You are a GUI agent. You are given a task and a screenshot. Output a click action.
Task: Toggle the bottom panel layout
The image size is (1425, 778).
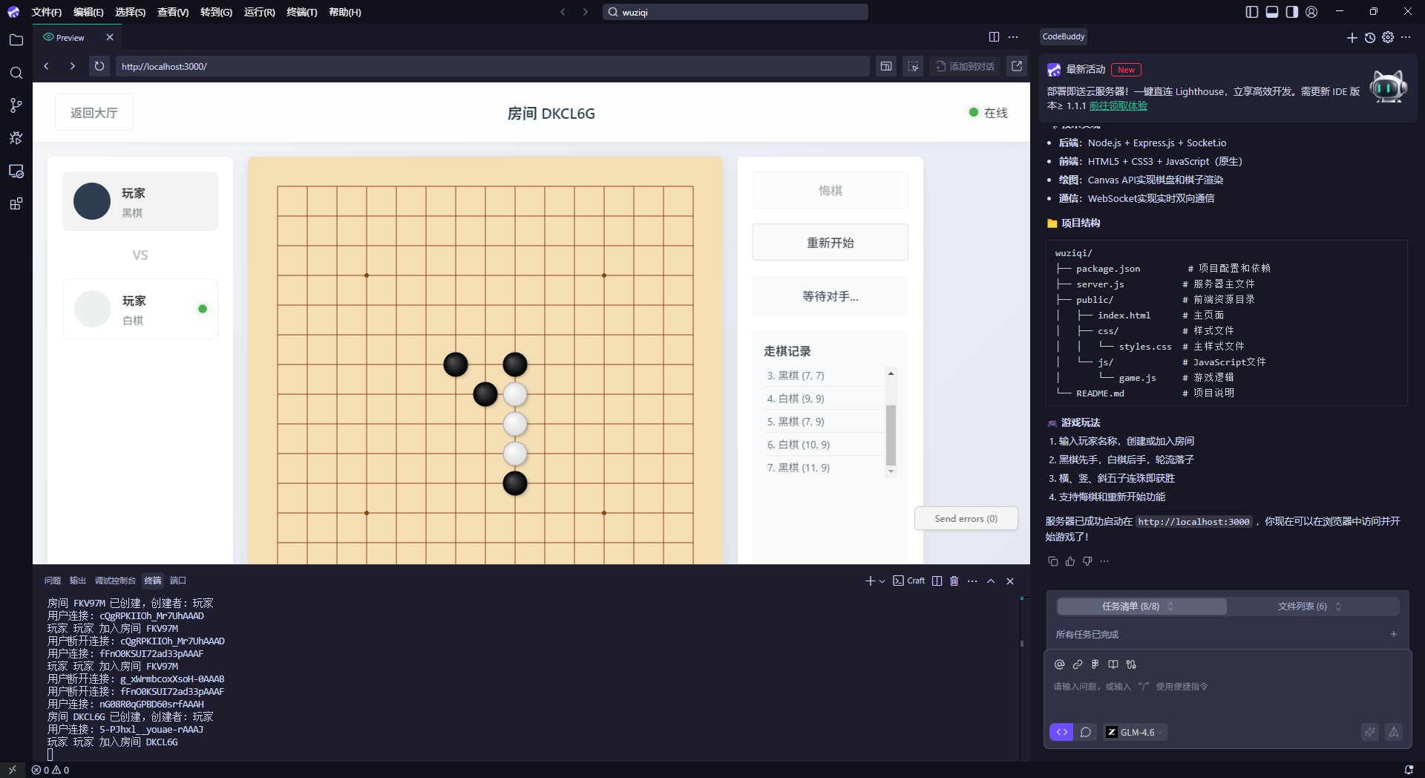[1272, 12]
